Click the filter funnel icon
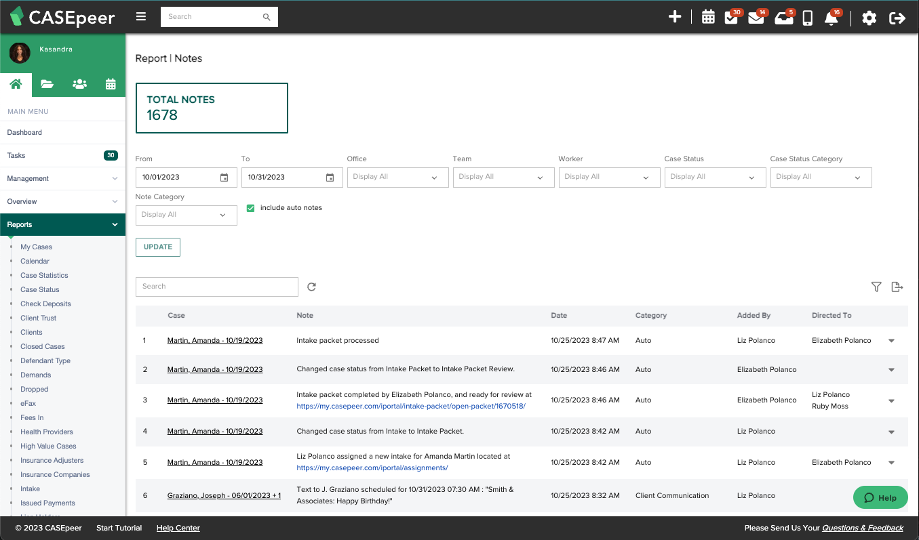Viewport: 919px width, 540px height. (876, 287)
